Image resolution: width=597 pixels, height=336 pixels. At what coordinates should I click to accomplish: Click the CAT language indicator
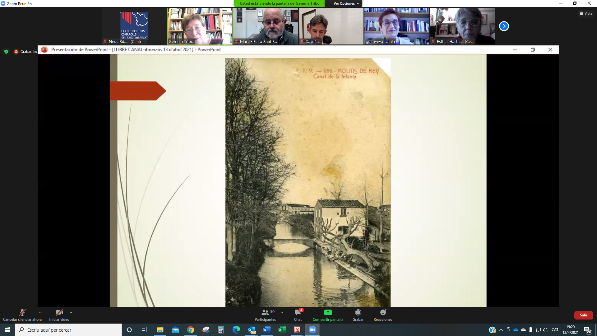(555, 330)
